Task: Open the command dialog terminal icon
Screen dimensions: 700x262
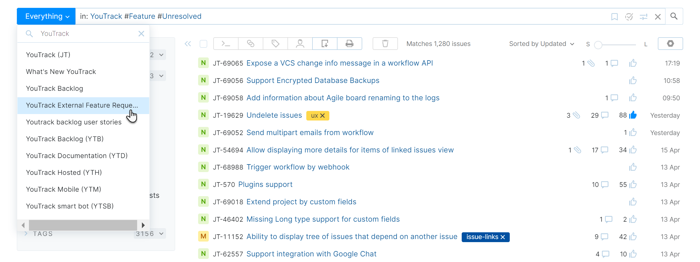Action: 225,44
